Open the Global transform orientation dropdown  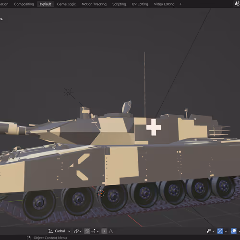coord(59,231)
